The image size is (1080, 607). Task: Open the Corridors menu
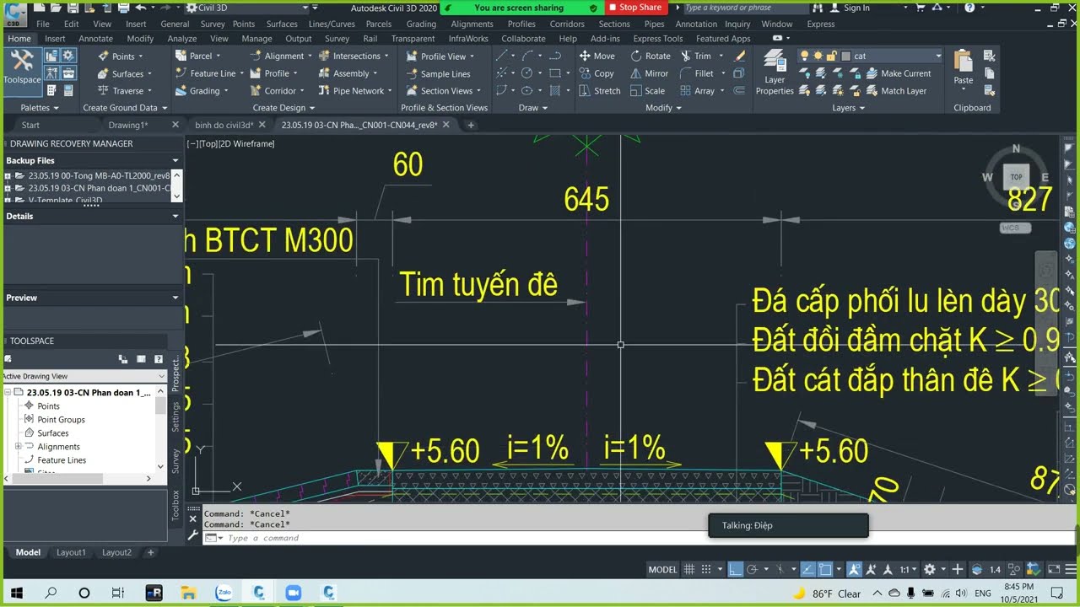(567, 24)
